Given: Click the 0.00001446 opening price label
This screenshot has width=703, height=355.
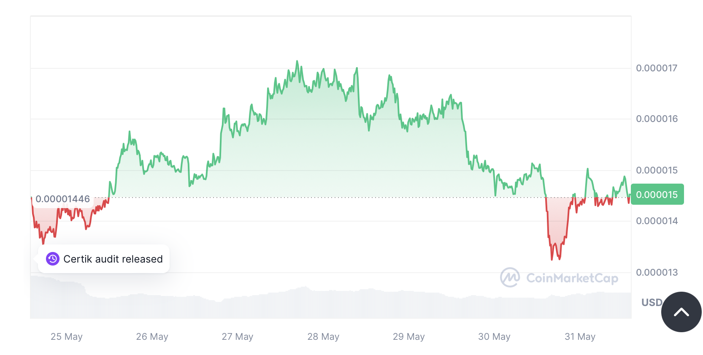Looking at the screenshot, I should click(x=62, y=199).
